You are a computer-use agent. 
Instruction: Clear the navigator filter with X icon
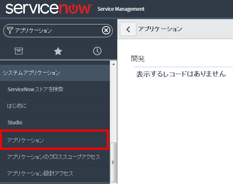point(106,30)
